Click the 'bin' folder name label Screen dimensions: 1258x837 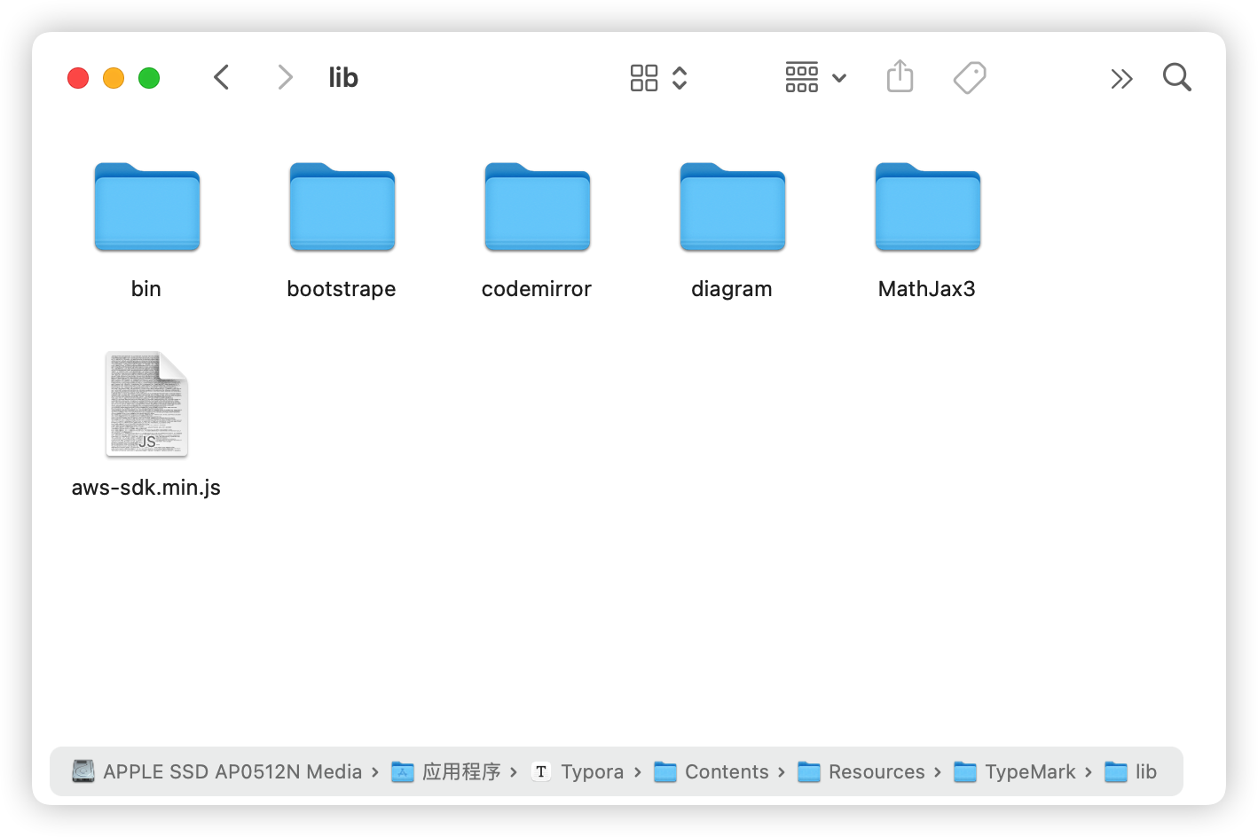coord(146,289)
